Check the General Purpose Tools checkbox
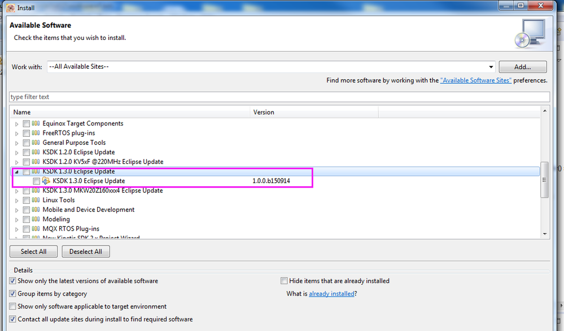Screen dimensions: 564x331 [27, 143]
